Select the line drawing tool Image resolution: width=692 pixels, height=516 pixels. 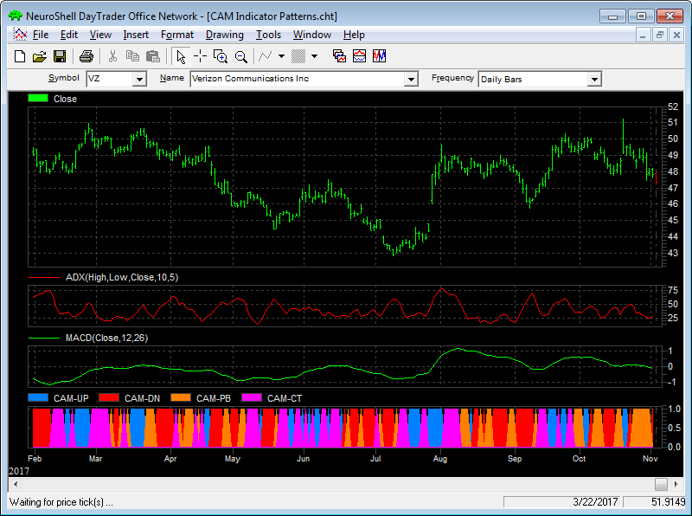pos(266,56)
